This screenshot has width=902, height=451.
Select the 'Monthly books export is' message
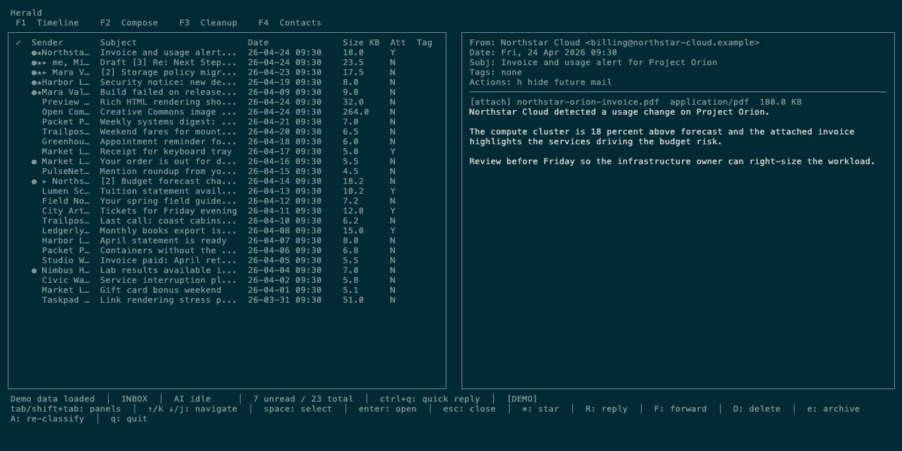227,231
